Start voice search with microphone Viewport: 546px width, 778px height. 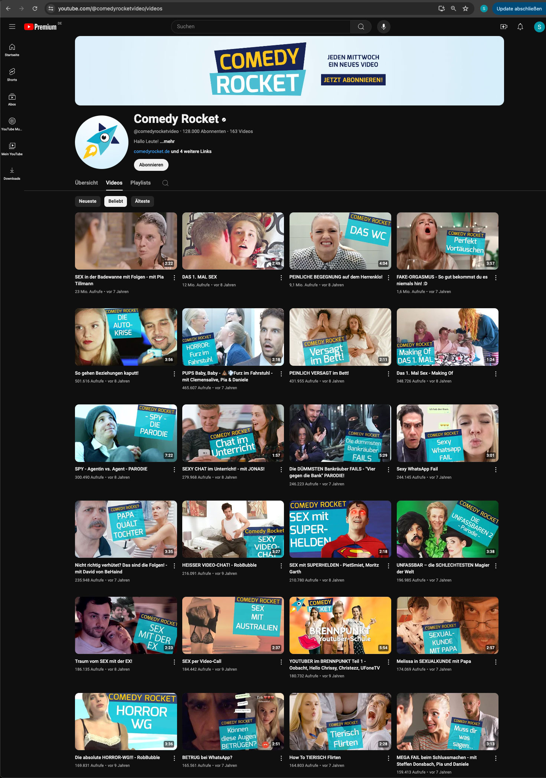point(383,26)
